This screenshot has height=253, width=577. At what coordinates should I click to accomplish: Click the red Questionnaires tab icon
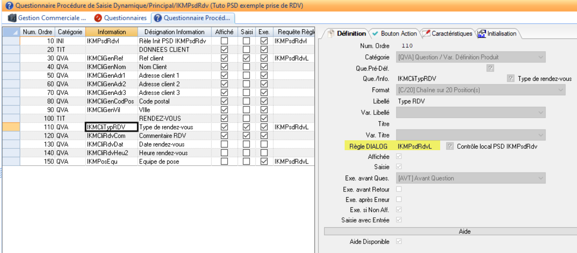98,18
